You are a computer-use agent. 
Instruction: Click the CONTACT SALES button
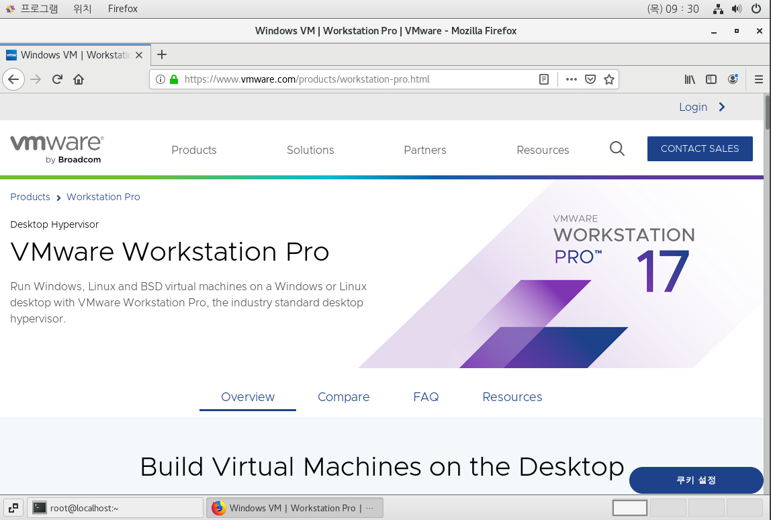700,148
